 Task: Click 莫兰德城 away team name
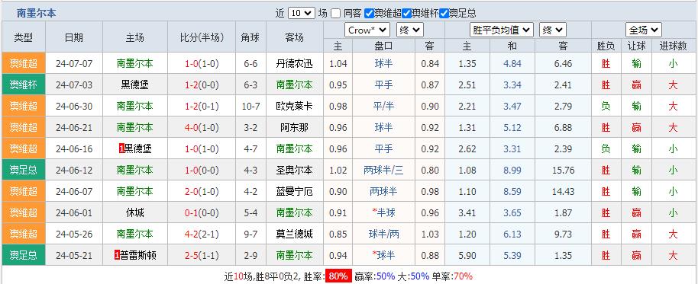point(294,234)
